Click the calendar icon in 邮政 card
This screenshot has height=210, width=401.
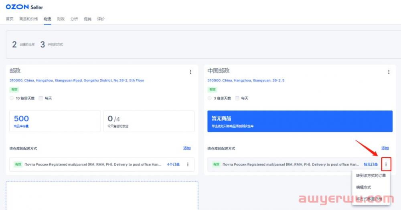(41, 98)
